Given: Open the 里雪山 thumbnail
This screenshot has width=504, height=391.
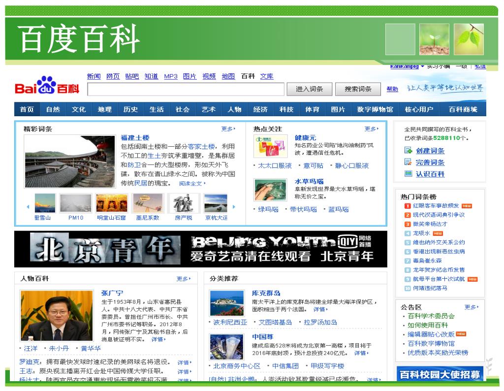Looking at the screenshot, I should [45, 203].
